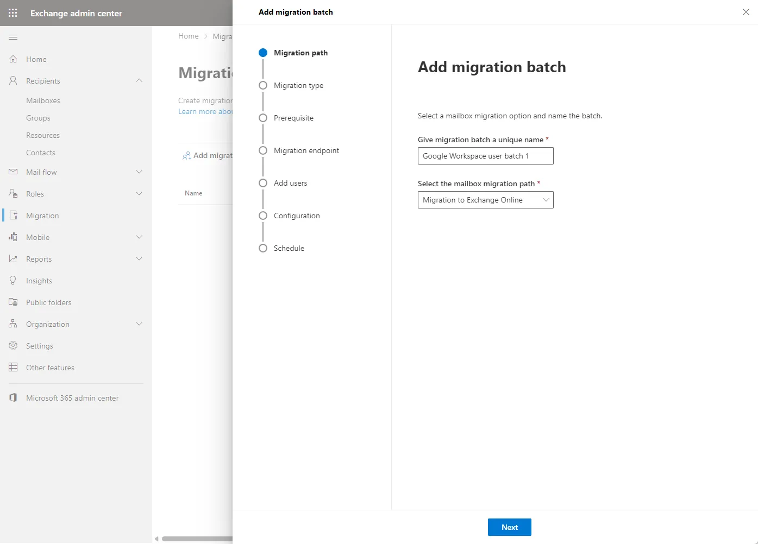This screenshot has width=758, height=544.
Task: Select the Migration path wizard step
Action: tap(301, 53)
